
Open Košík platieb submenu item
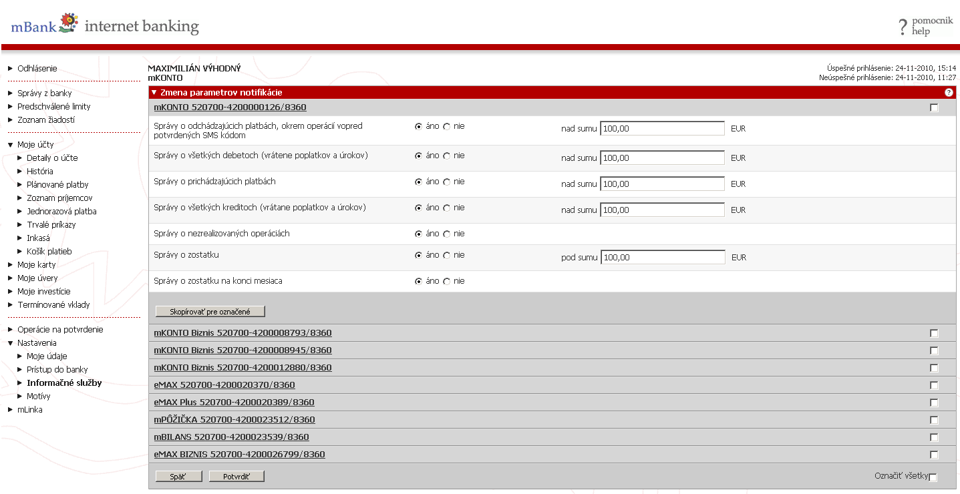tap(49, 251)
